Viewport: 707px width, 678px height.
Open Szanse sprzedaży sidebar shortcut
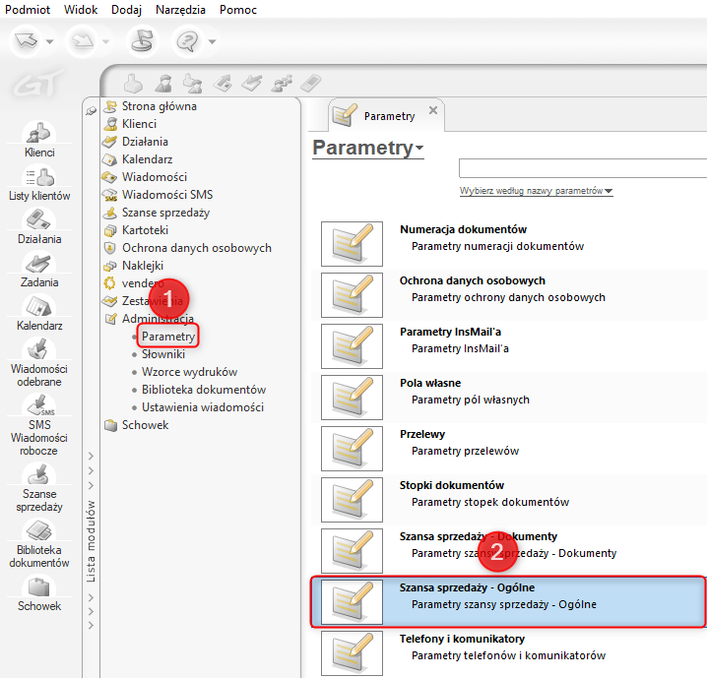pos(39,488)
